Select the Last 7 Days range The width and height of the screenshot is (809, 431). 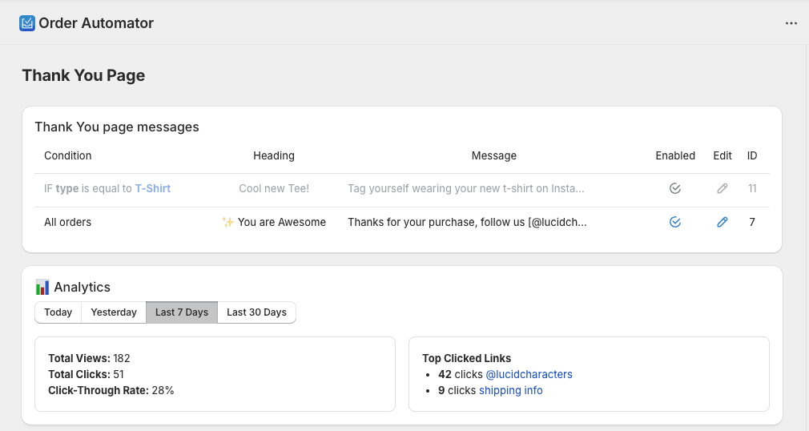(x=182, y=312)
